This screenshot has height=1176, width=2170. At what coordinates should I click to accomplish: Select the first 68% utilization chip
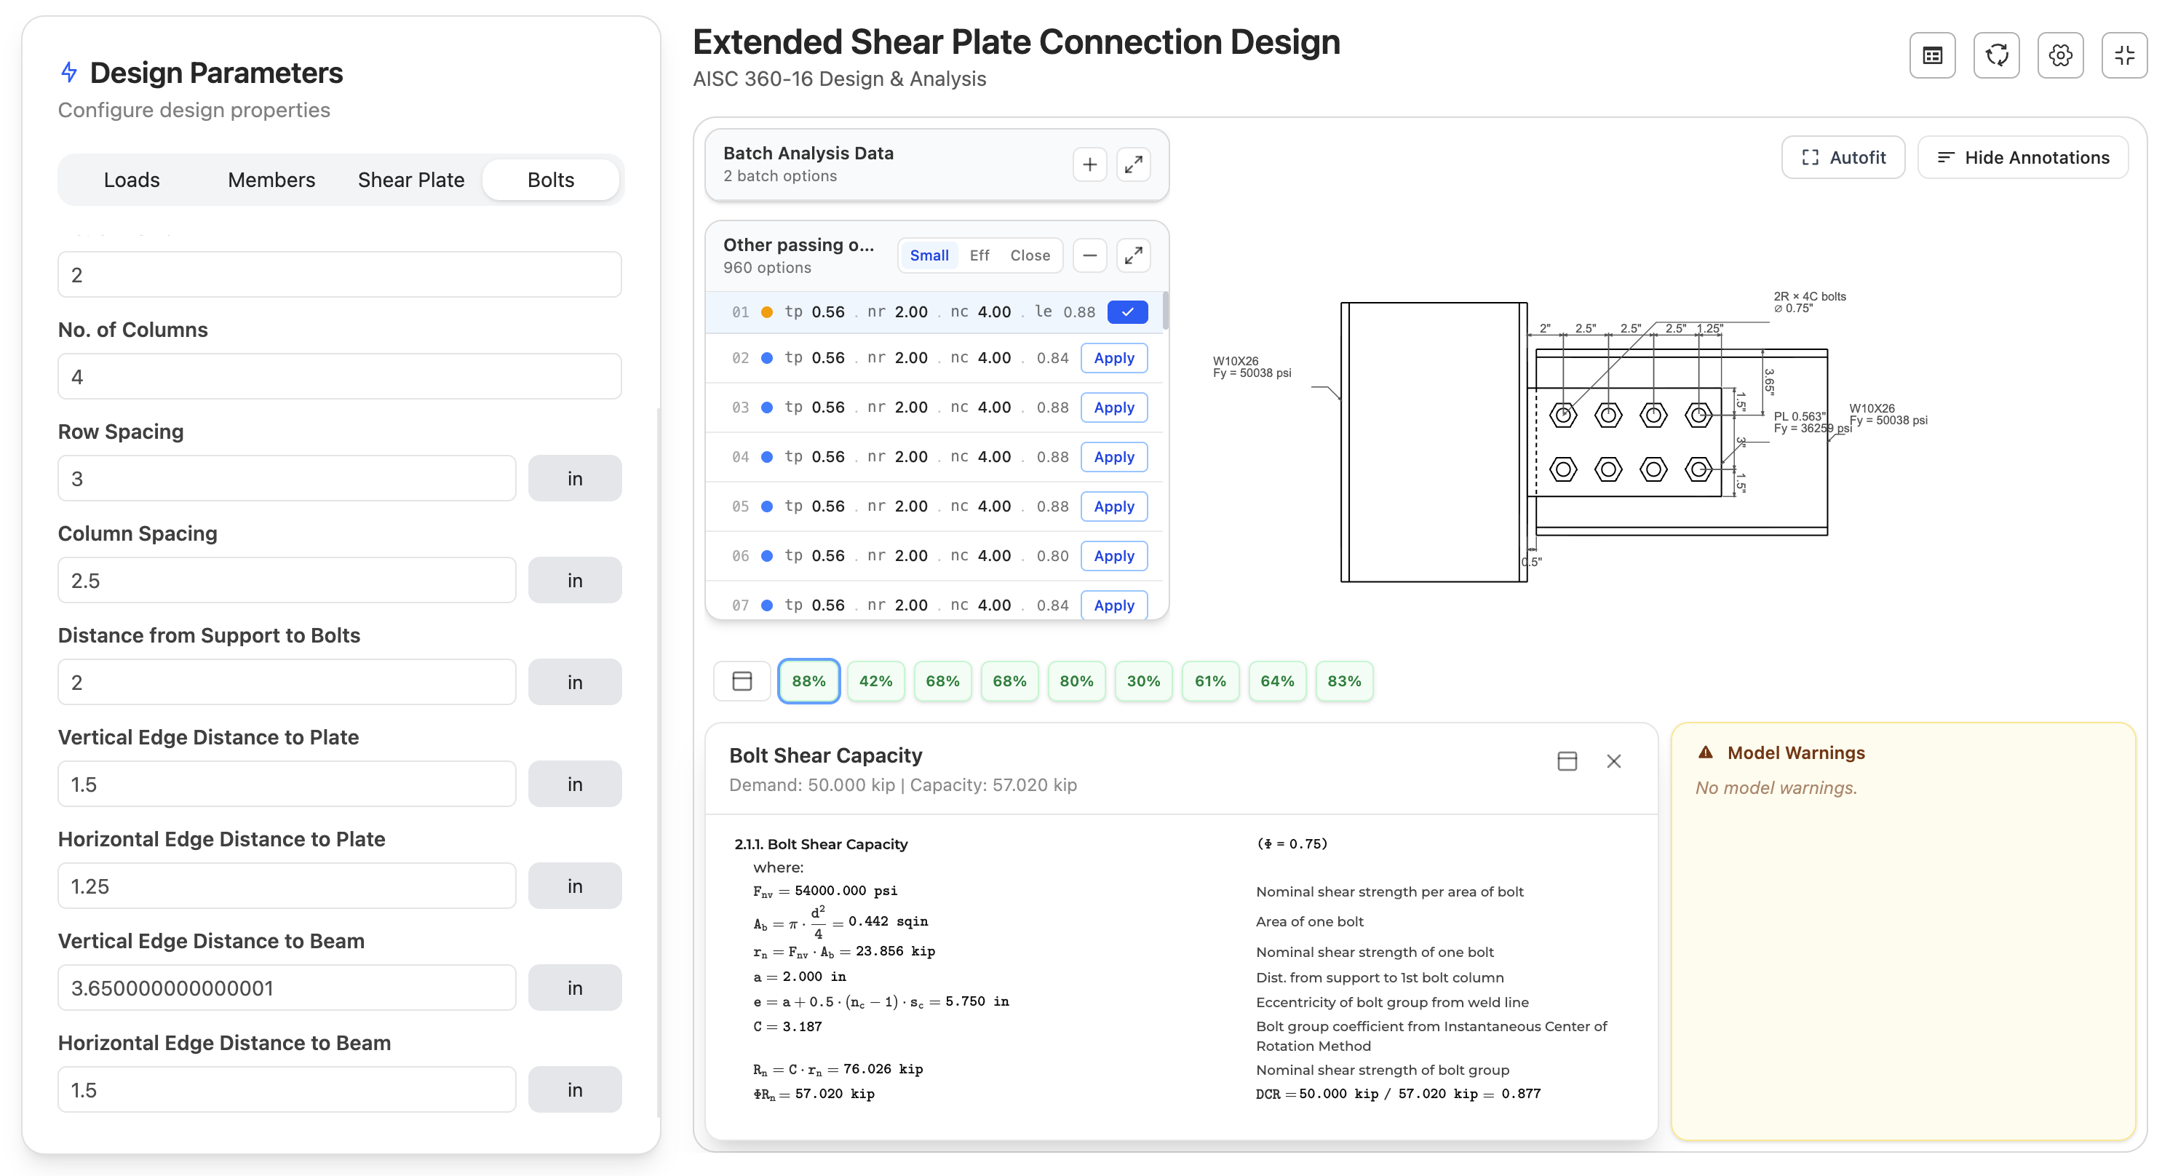[942, 680]
